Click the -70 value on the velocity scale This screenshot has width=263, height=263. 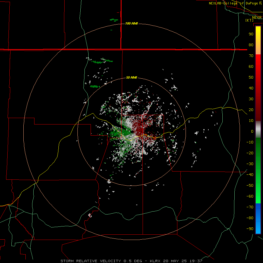(x=250, y=207)
